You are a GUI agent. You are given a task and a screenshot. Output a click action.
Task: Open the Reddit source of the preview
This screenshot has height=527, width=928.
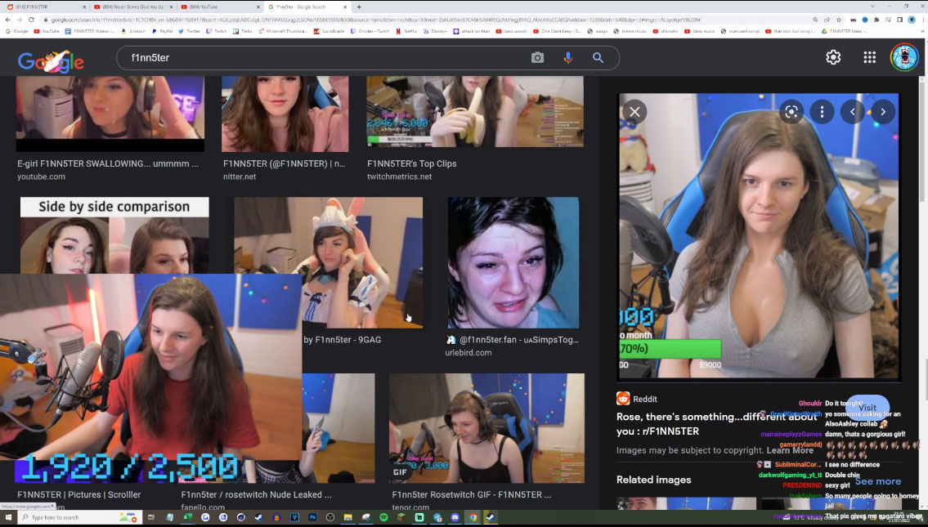coord(637,399)
